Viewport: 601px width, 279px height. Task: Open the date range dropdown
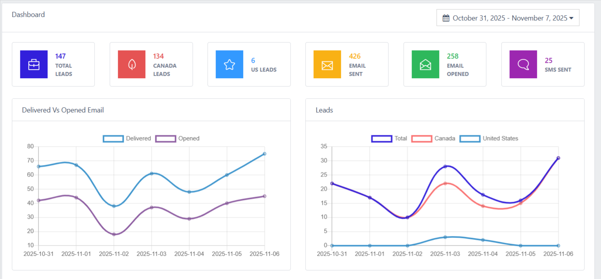click(x=508, y=18)
